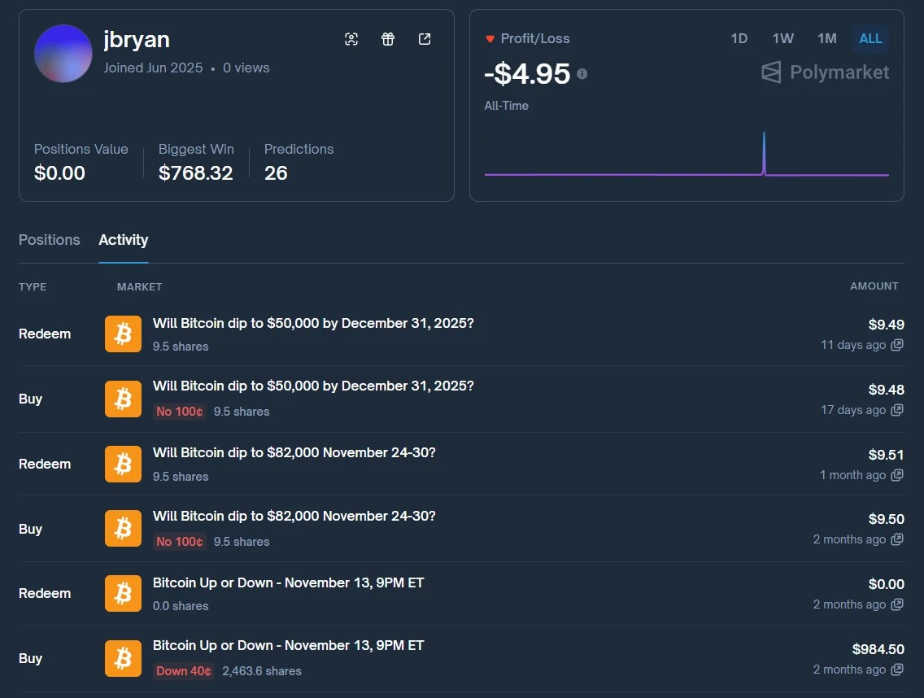Switch to the 1M profit view
924x698 pixels.
coord(826,38)
